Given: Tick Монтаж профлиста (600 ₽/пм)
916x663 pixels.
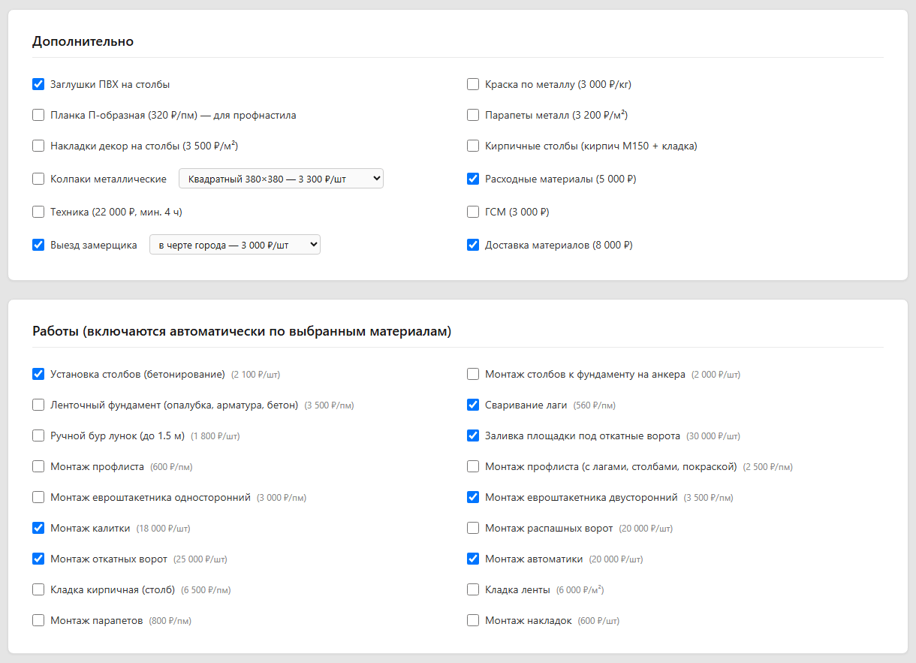Looking at the screenshot, I should click(38, 466).
